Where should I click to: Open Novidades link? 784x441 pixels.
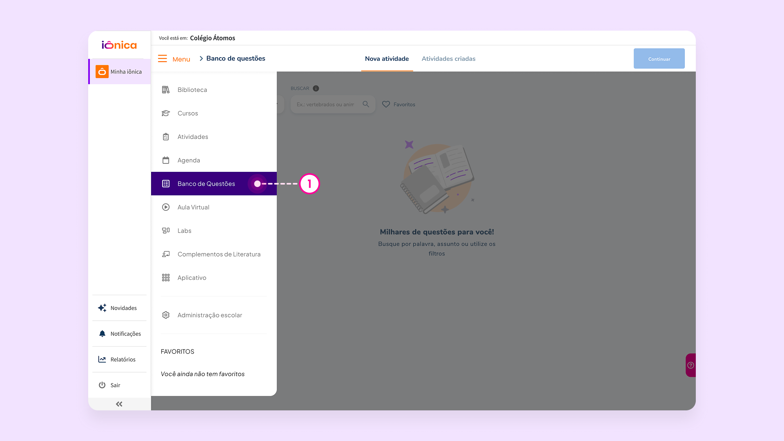pos(123,308)
